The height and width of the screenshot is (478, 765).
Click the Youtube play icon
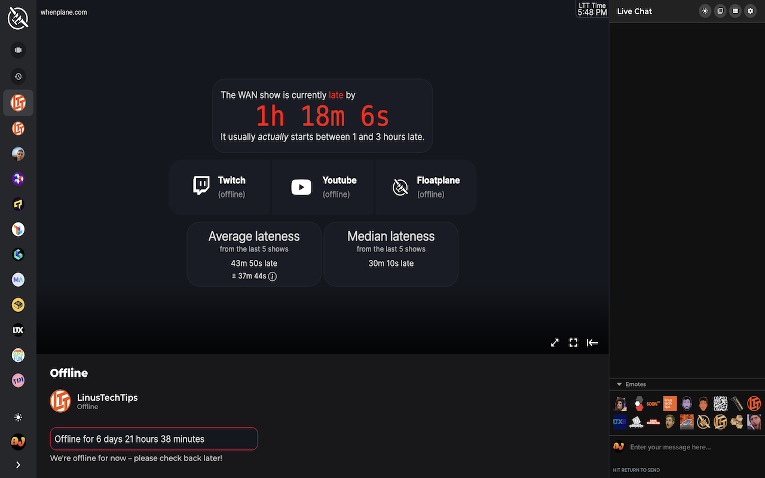[301, 187]
